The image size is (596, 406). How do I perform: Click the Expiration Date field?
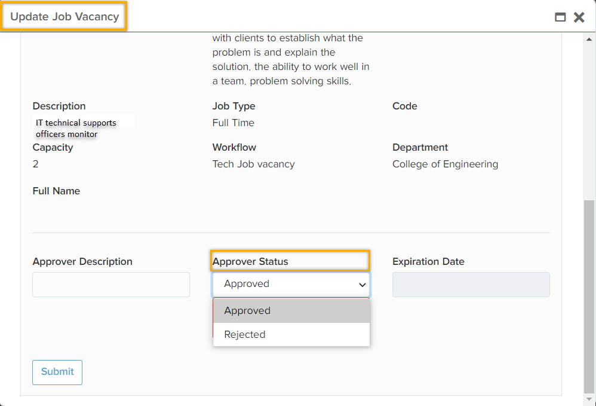point(471,285)
